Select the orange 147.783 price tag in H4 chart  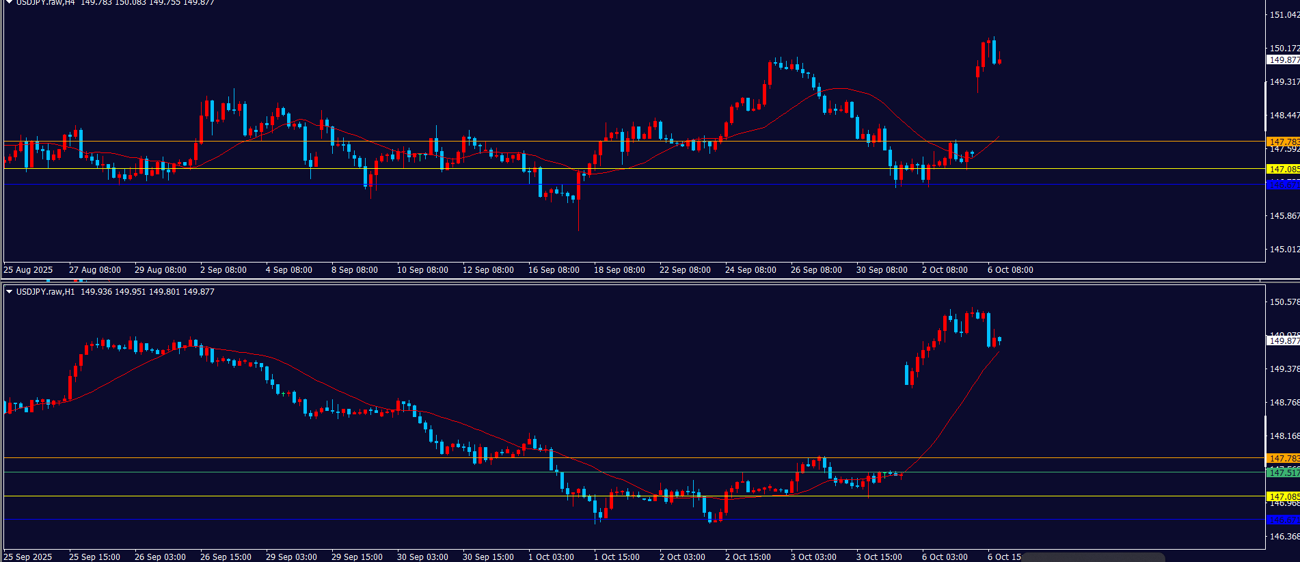click(1283, 142)
